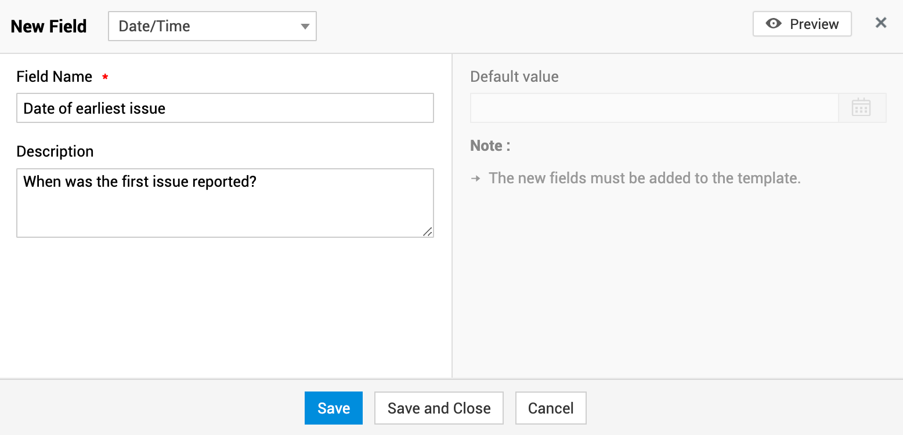The width and height of the screenshot is (903, 435).
Task: Click the New Field dialog title
Action: click(x=49, y=26)
